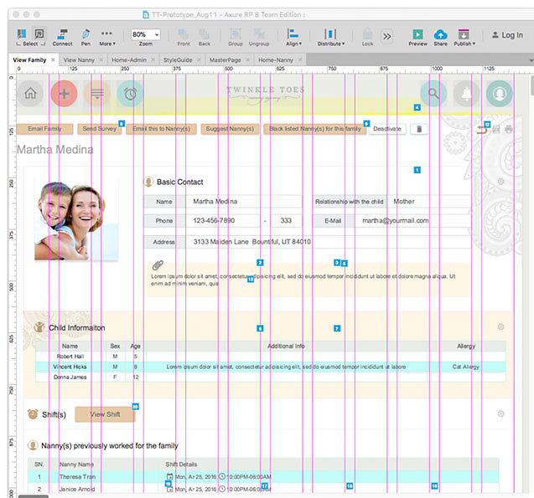
Task: Click the search magnifier icon
Action: tap(433, 94)
